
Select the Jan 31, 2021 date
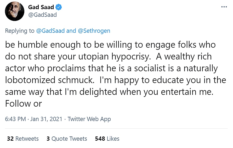47,119
